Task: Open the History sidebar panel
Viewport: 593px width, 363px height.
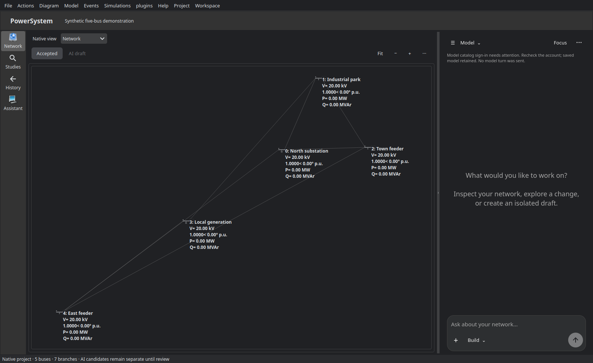Action: [13, 83]
